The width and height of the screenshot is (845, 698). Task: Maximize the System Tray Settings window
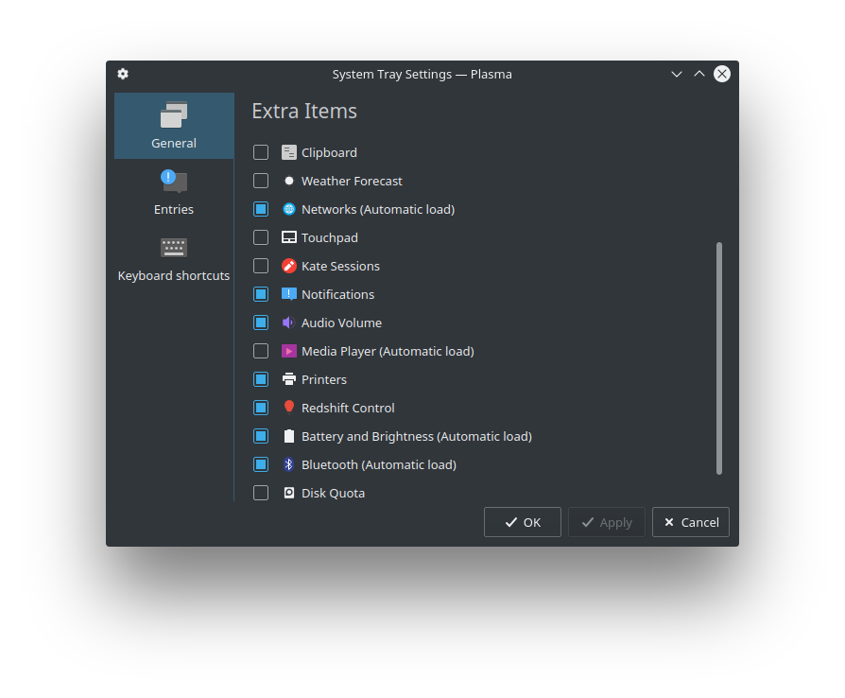click(698, 74)
